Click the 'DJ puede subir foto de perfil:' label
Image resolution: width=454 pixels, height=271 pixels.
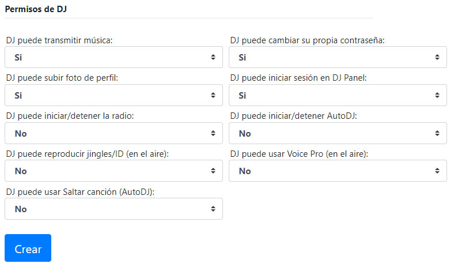(62, 78)
